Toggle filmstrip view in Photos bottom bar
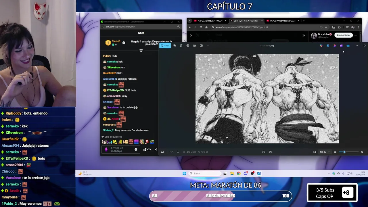 [x=162, y=152]
